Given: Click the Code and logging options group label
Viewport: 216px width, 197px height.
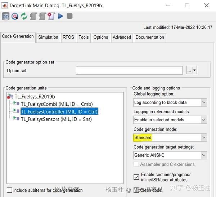Looking at the screenshot, I should (x=156, y=88).
